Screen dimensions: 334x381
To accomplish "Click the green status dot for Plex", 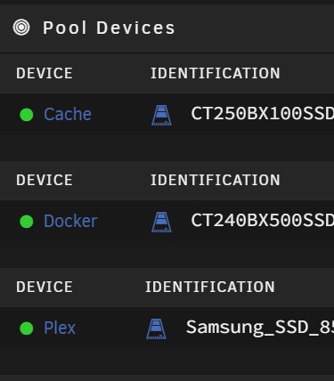I will point(27,328).
